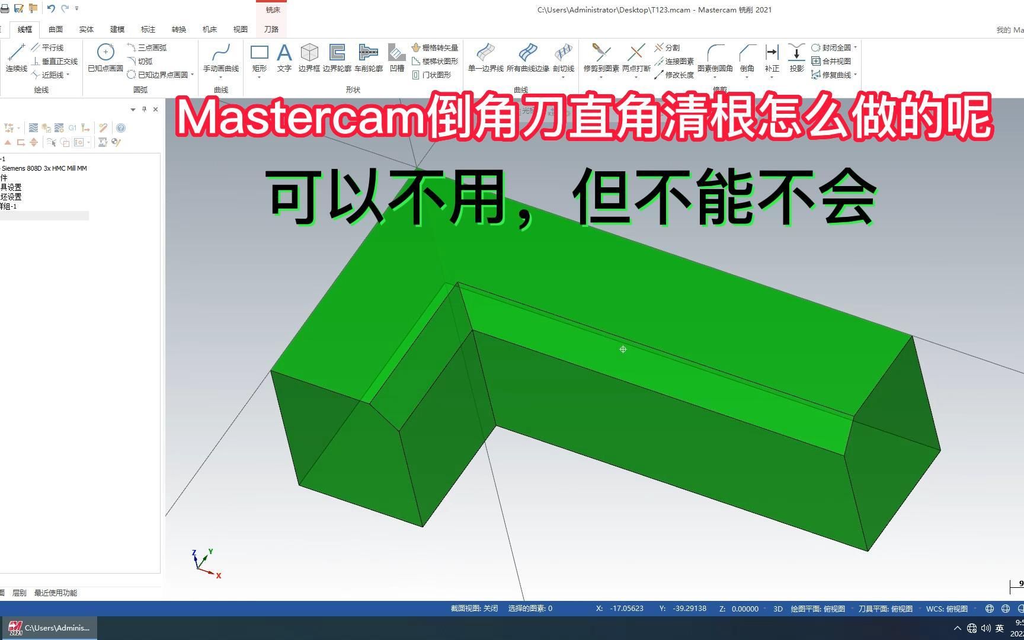Click 绘图平面: 俯视图 in status bar
Viewport: 1024px width, 640px height.
pos(818,609)
